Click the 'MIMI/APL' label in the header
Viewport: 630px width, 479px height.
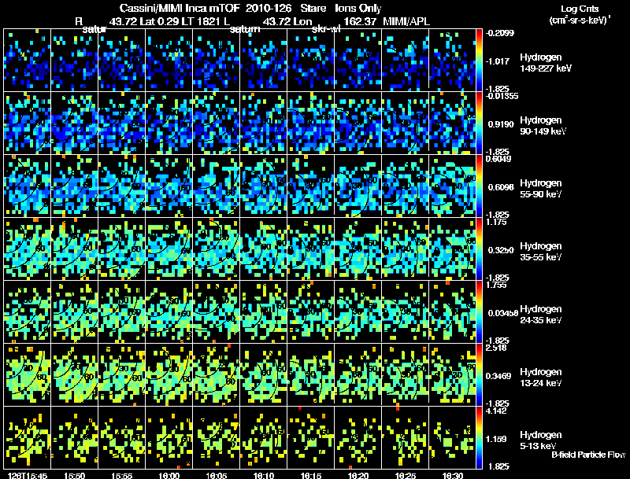click(x=406, y=22)
